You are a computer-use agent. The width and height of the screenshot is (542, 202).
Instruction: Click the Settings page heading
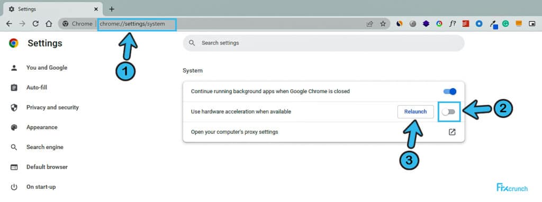45,43
